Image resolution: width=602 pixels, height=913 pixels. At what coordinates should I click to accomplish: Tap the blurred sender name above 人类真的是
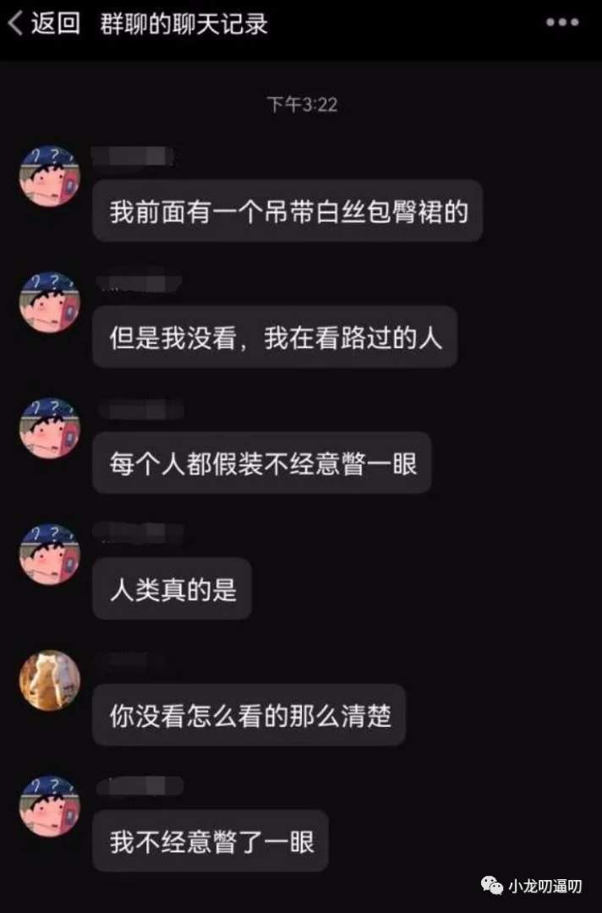(139, 533)
